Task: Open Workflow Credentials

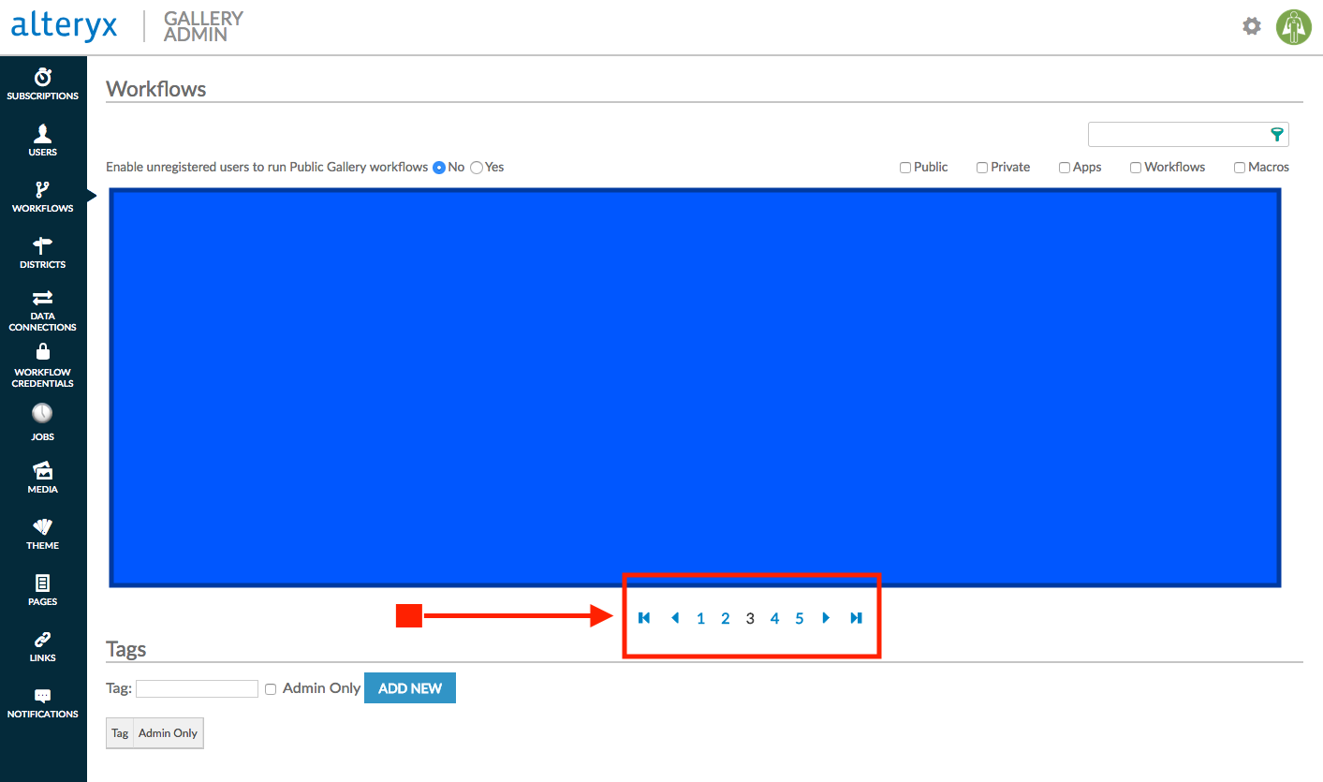Action: tap(42, 365)
